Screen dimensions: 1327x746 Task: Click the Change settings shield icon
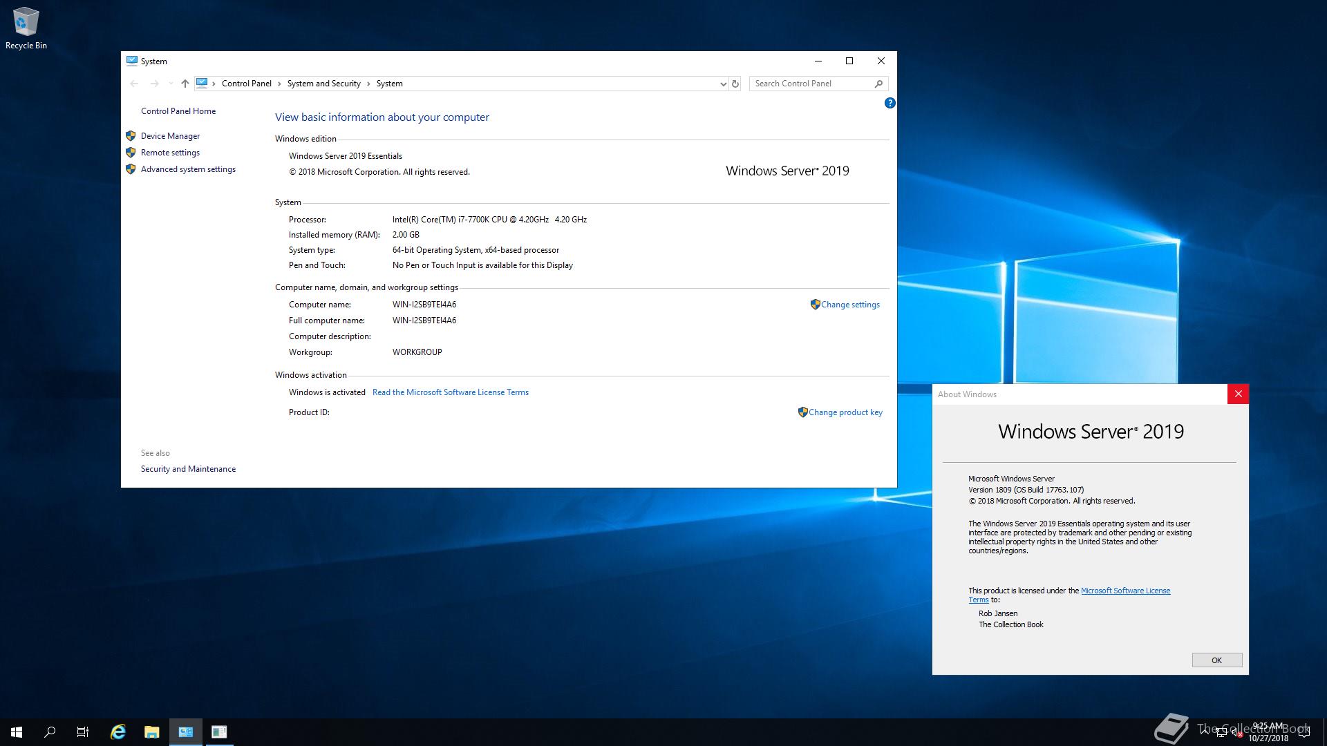coord(815,305)
